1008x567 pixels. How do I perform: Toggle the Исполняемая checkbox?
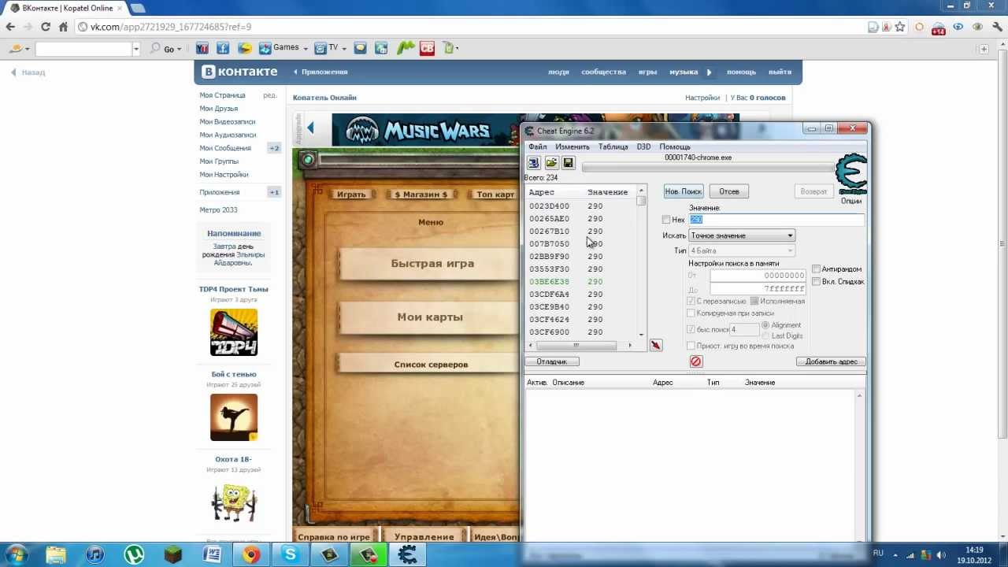pyautogui.click(x=754, y=301)
